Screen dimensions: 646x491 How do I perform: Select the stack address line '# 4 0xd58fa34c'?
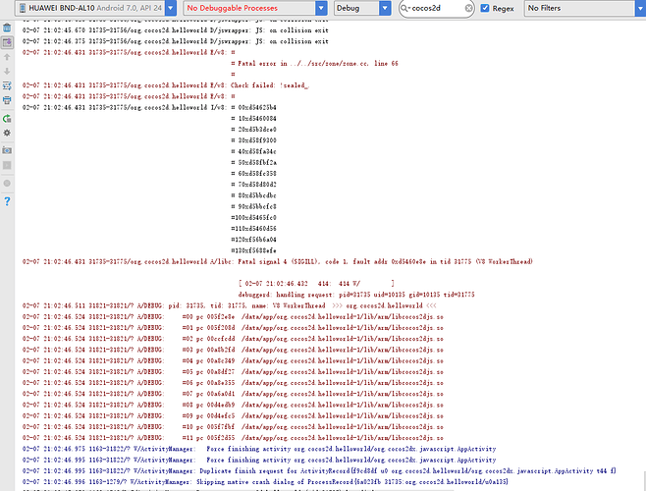253,151
